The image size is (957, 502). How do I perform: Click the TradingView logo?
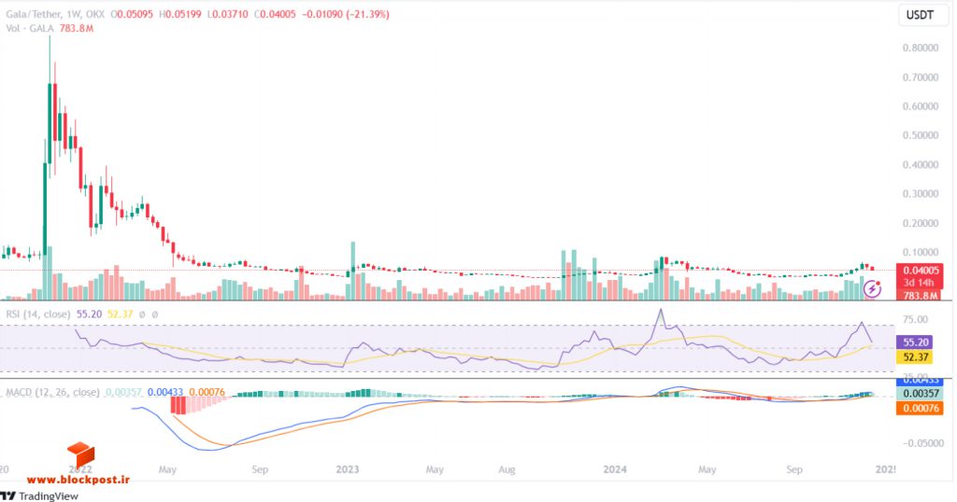click(39, 495)
